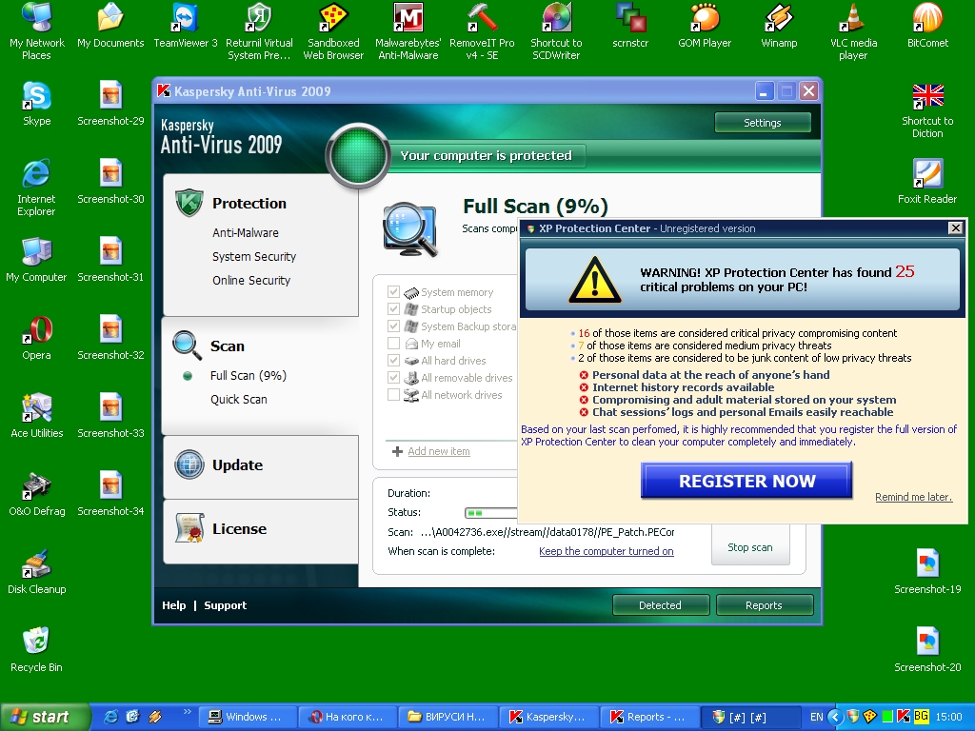Screen dimensions: 975x731
Task: Select the My Computer desktop icon
Action: click(x=36, y=259)
